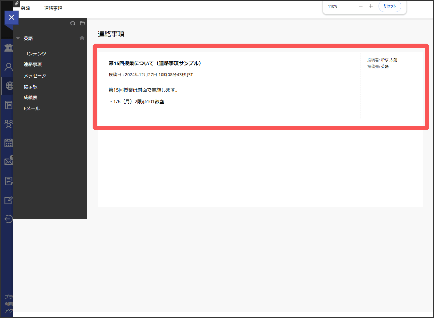This screenshot has height=318, width=434.
Task: Collapse the 英語 course menu chevron
Action: coord(18,38)
